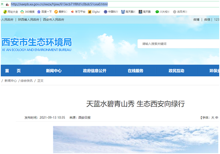The image size is (220, 154).
Task: Click the article title 天蓝水碧青山秀
Action: coord(110,104)
